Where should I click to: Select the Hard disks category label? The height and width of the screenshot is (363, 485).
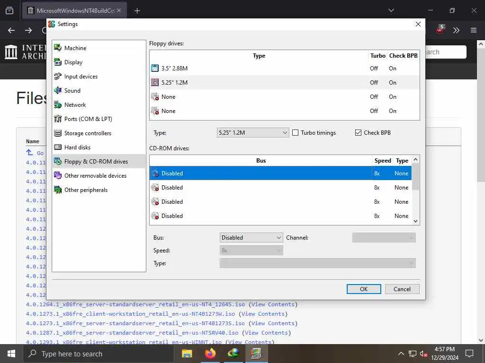77,147
